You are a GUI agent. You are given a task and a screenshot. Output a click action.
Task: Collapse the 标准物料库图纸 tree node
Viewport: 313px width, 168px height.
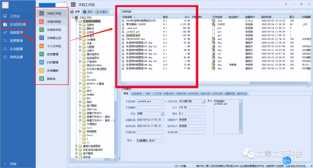click(x=76, y=21)
